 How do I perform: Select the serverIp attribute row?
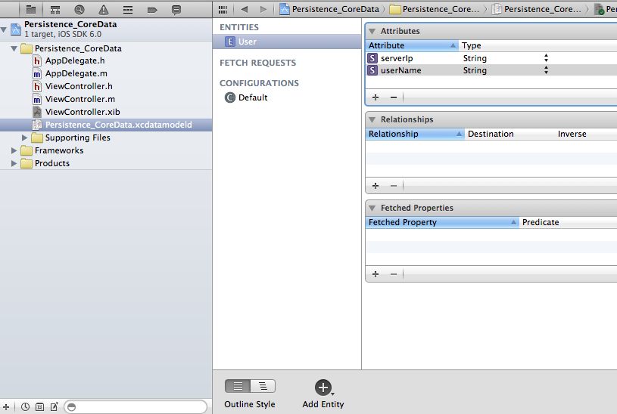pos(491,58)
